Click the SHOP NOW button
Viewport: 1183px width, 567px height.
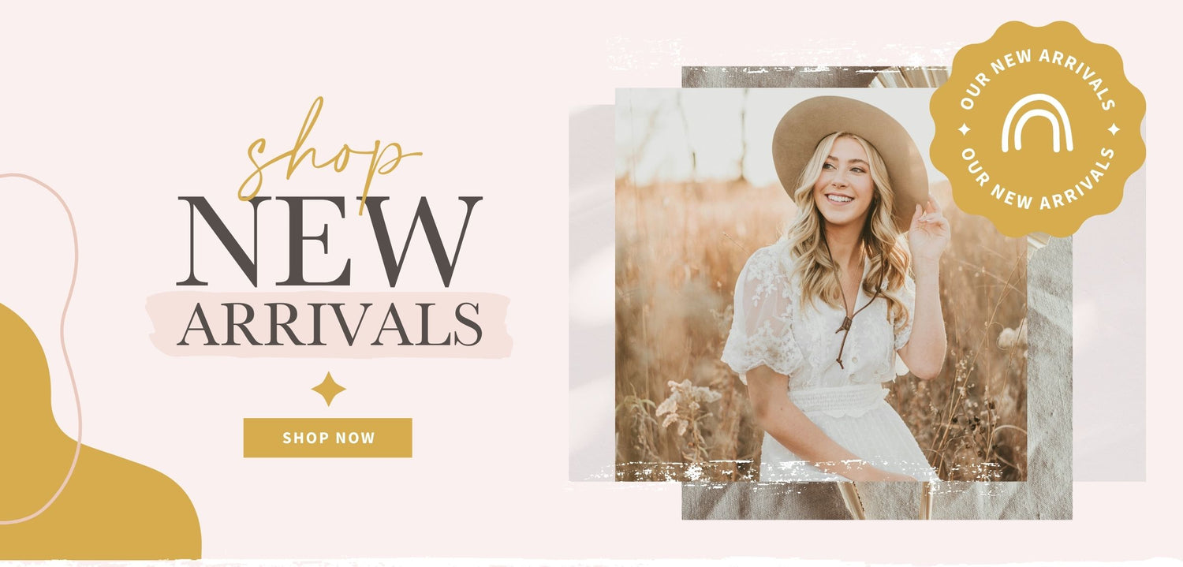pyautogui.click(x=327, y=438)
